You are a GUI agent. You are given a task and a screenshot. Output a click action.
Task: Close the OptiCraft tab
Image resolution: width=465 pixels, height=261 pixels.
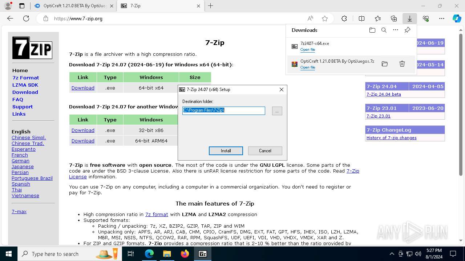[x=112, y=6]
